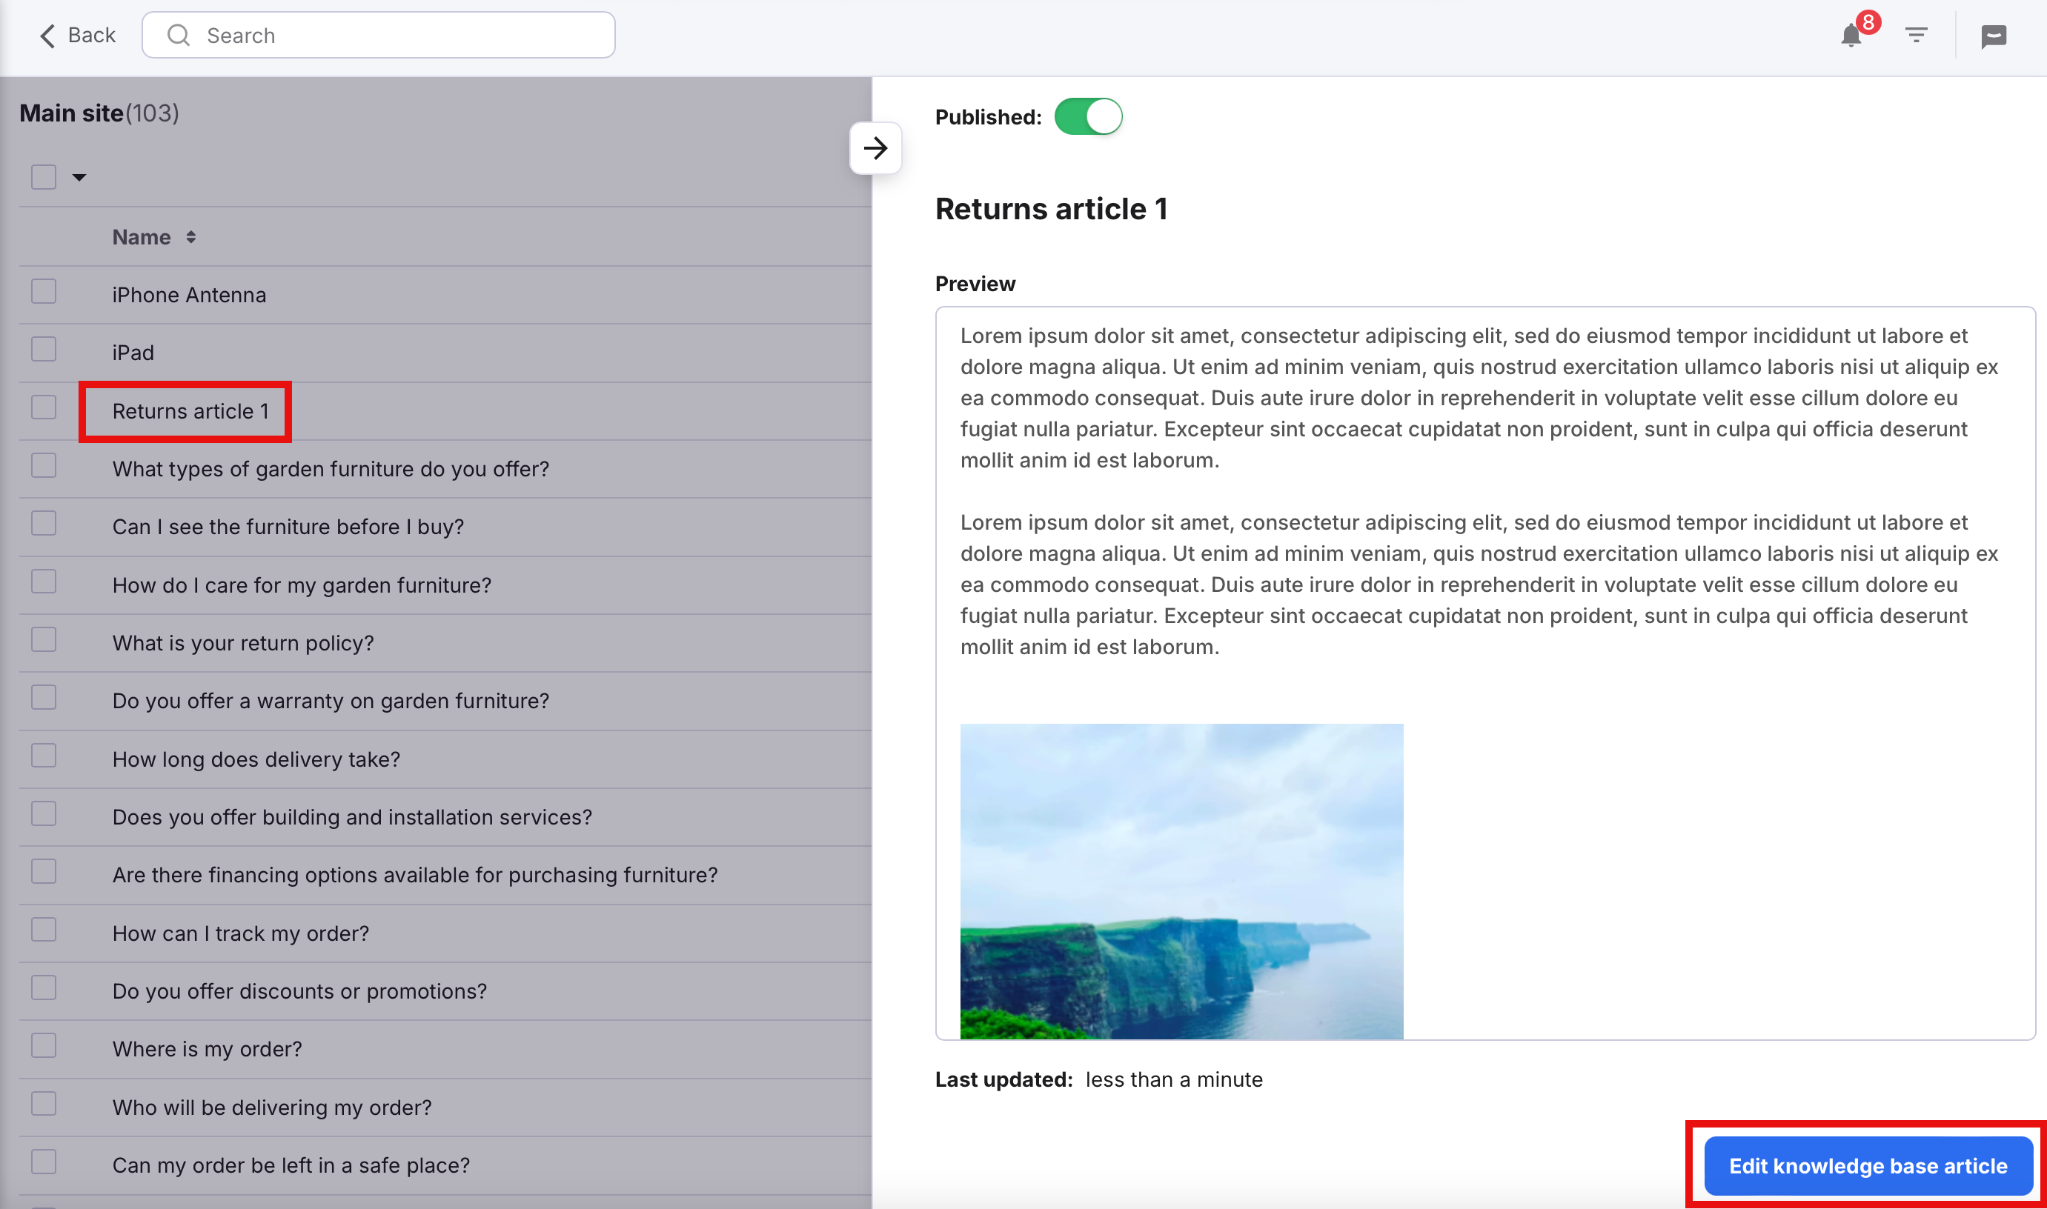
Task: Check the warranty article checkbox
Action: (44, 698)
